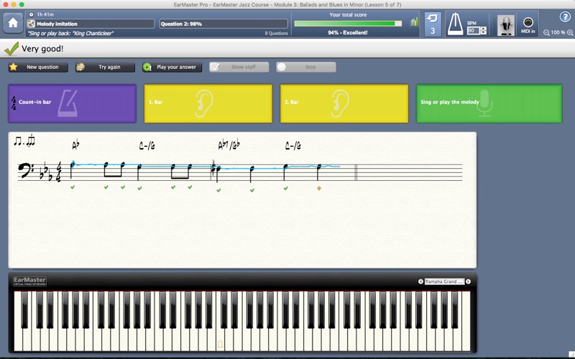Click the BPM tempo input field
Screen dimensions: 575x359
pyautogui.click(x=474, y=31)
